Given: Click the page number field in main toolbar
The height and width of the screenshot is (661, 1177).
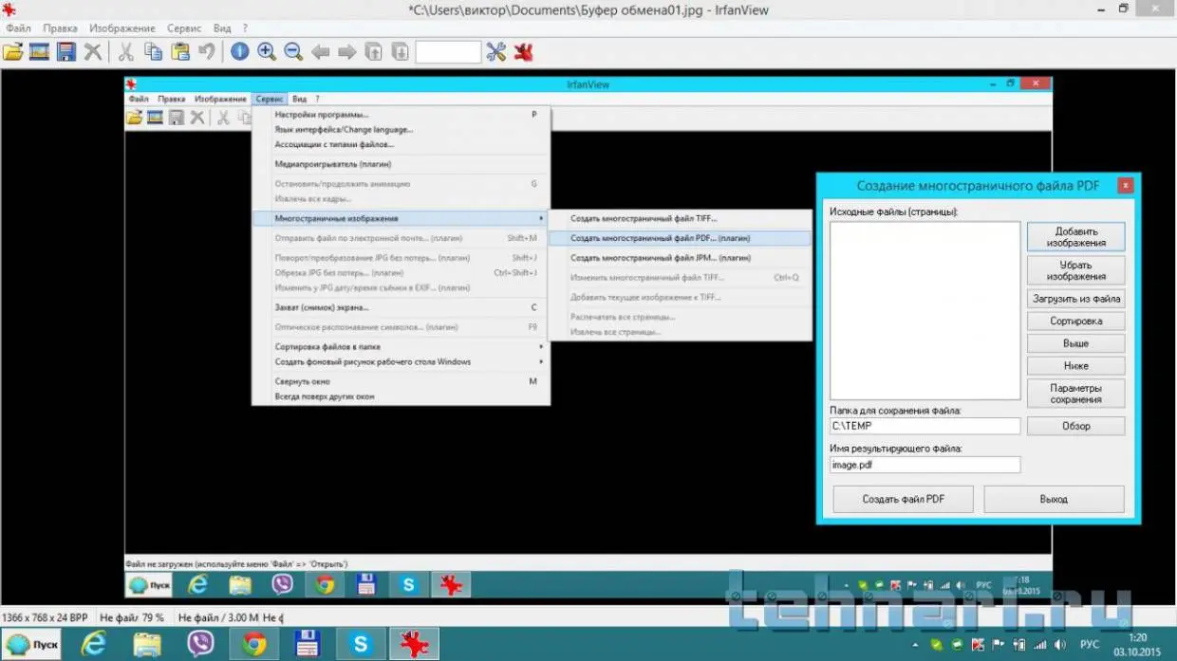Looking at the screenshot, I should [x=448, y=52].
